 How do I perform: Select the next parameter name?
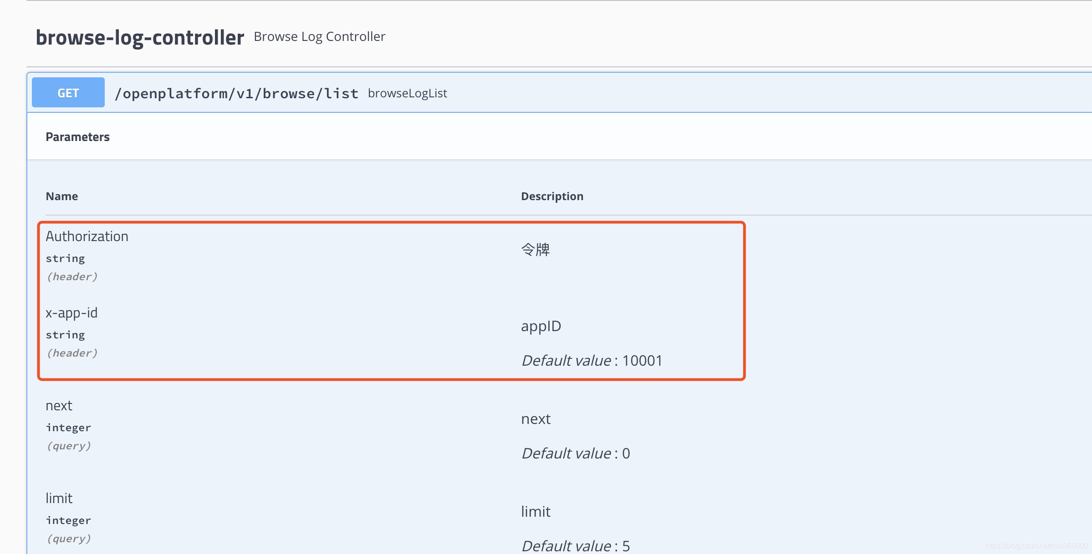(59, 406)
